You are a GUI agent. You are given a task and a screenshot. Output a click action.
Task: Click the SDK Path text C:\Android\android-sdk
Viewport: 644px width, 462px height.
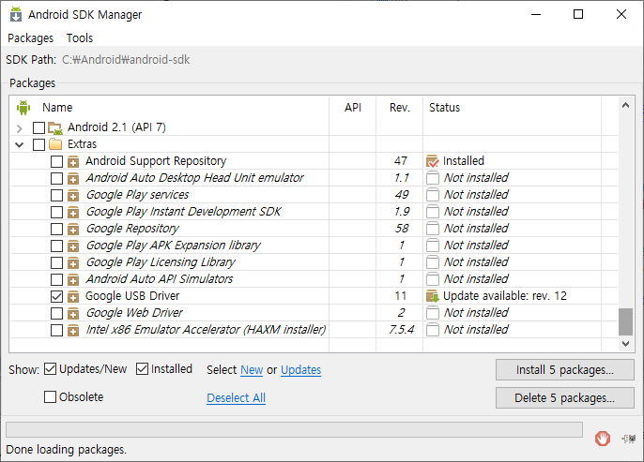(126, 60)
